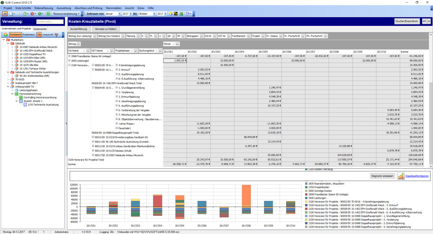Click the icon of § 55 Technische Ausrüstung

[25, 105]
